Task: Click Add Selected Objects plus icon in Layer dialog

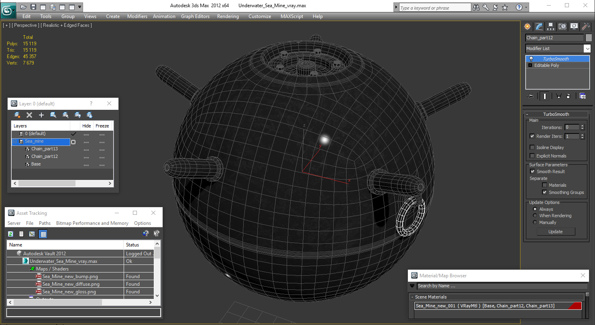Action: 41,115
